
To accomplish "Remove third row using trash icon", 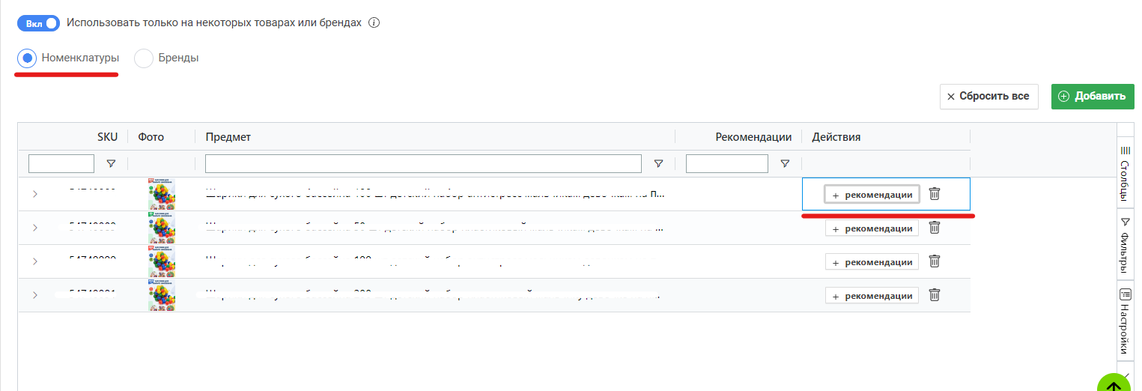I will (x=935, y=261).
